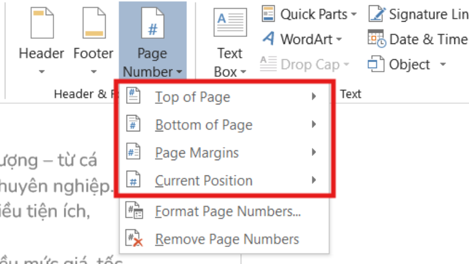The width and height of the screenshot is (469, 264).
Task: Expand the WordArt dropdown arrow
Action: 339,39
